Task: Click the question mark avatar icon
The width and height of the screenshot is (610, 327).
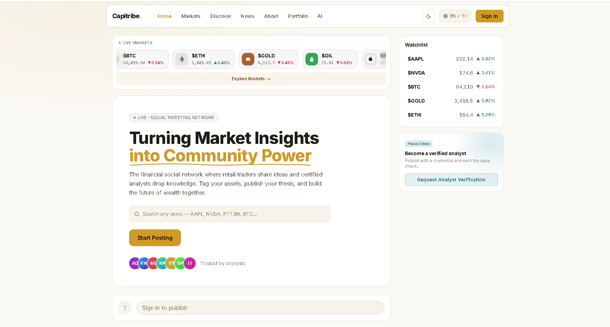Action: pos(125,308)
